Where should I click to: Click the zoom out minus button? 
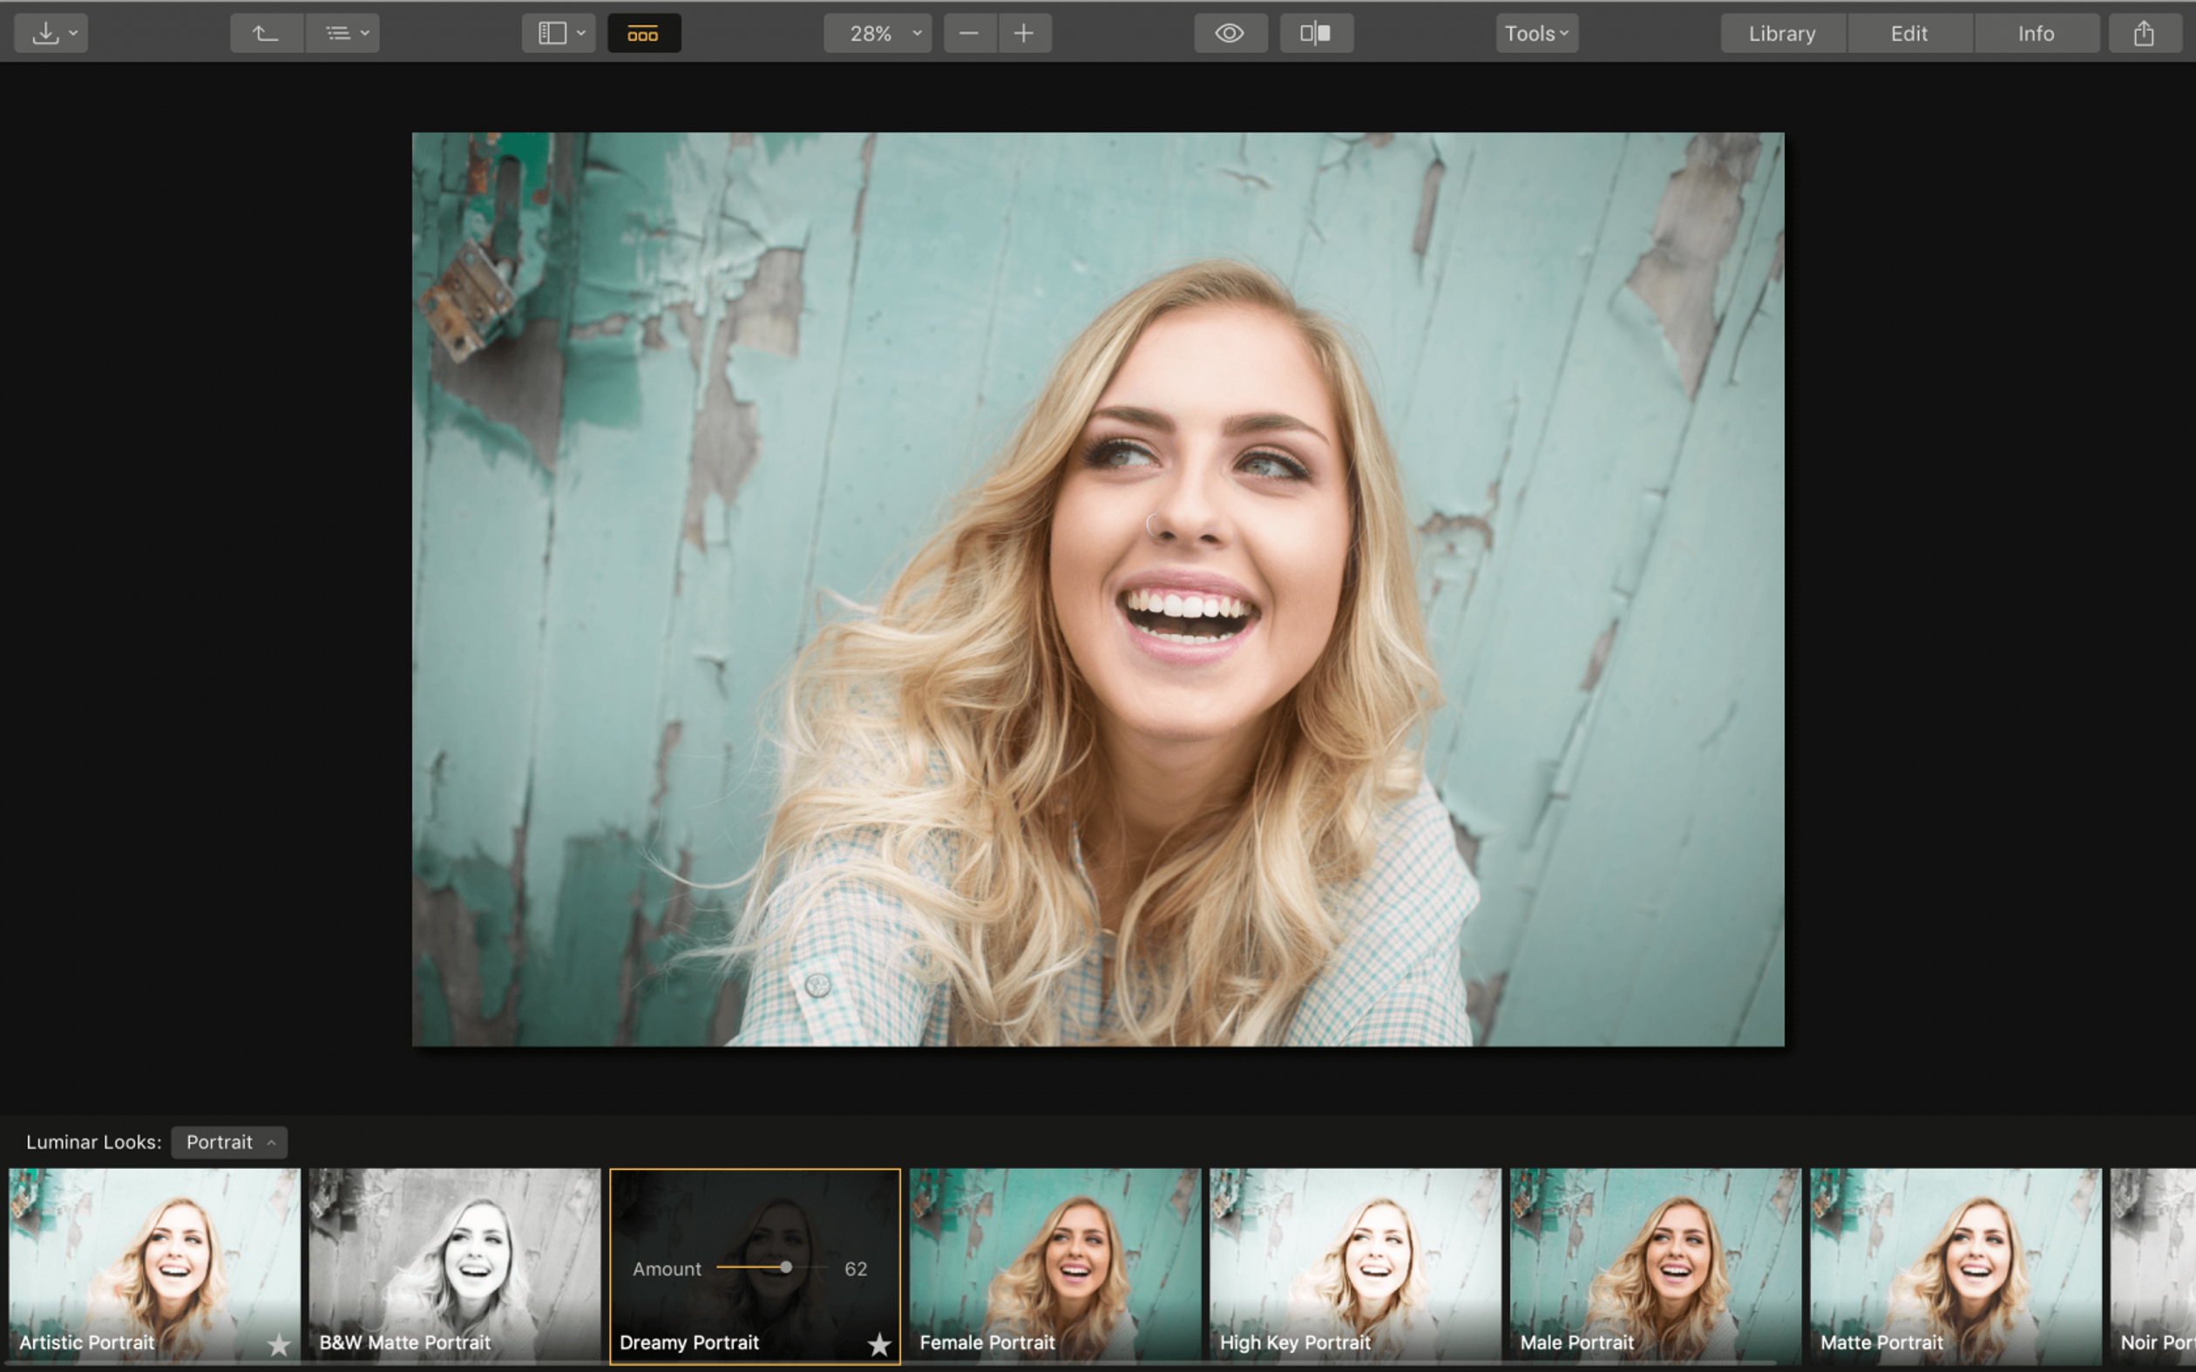click(x=968, y=34)
